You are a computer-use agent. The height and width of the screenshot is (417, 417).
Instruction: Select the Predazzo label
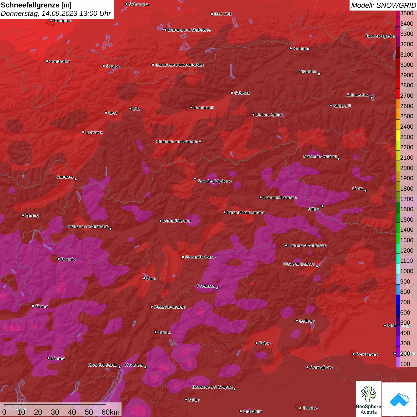pyautogui.click(x=206, y=286)
